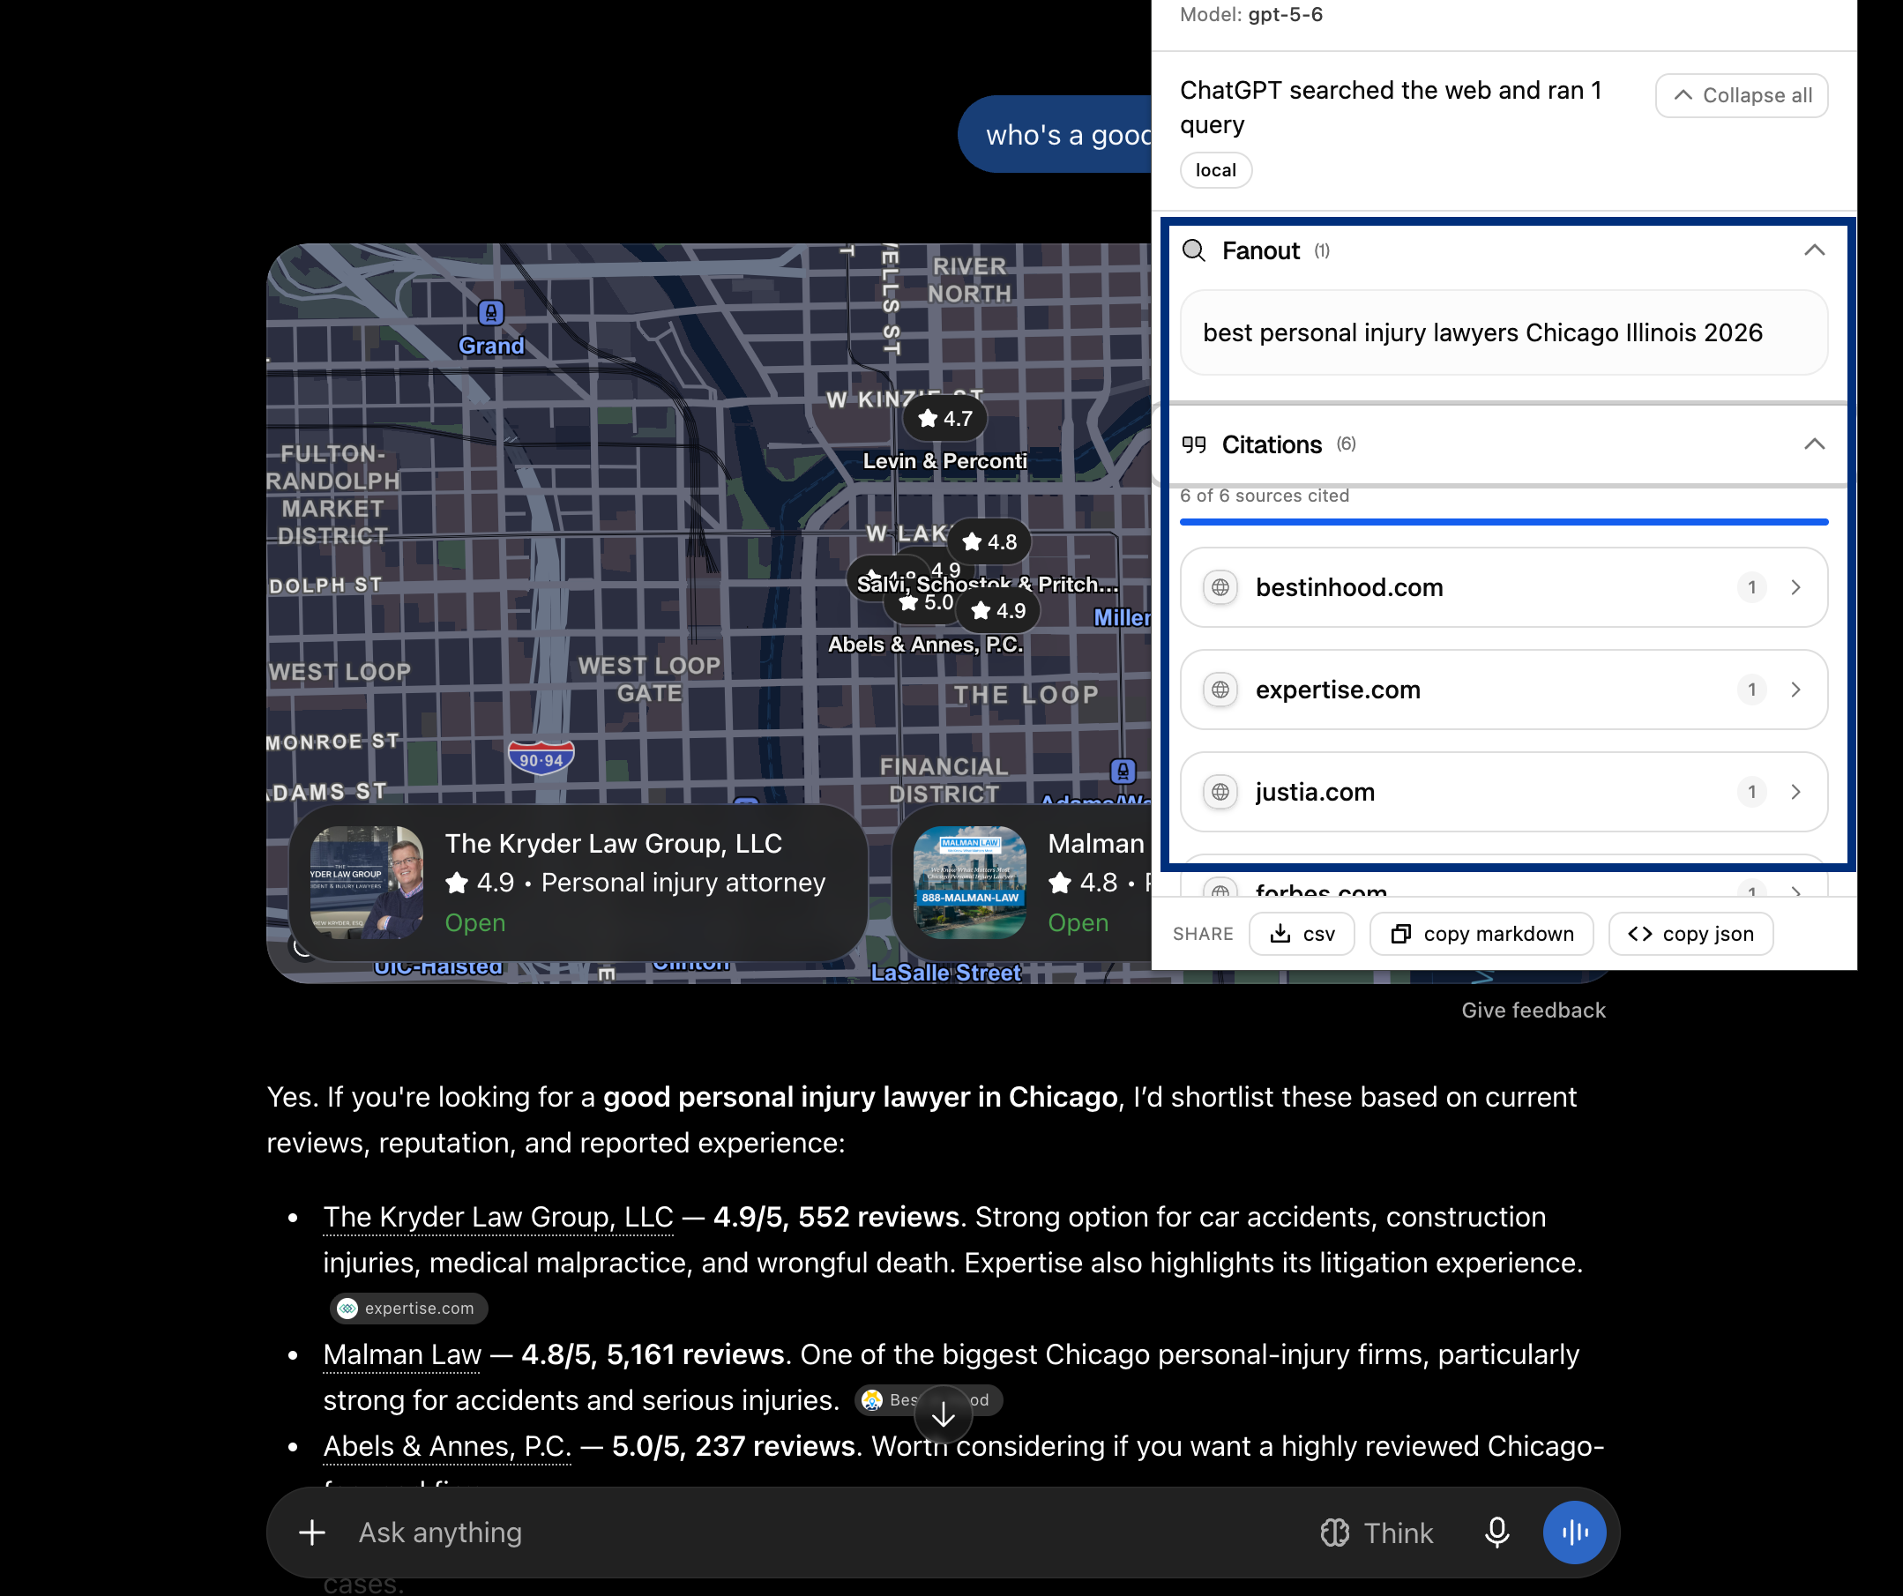Click the copy json button
This screenshot has width=1903, height=1596.
pyautogui.click(x=1691, y=934)
